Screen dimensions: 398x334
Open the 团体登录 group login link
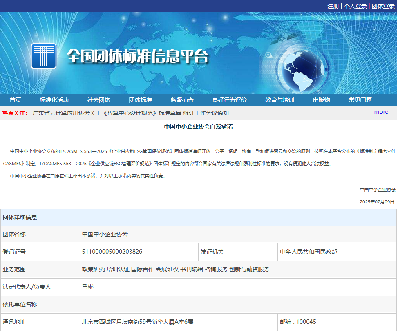click(383, 6)
